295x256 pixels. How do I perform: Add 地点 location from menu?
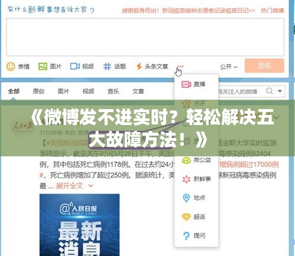click(x=193, y=198)
